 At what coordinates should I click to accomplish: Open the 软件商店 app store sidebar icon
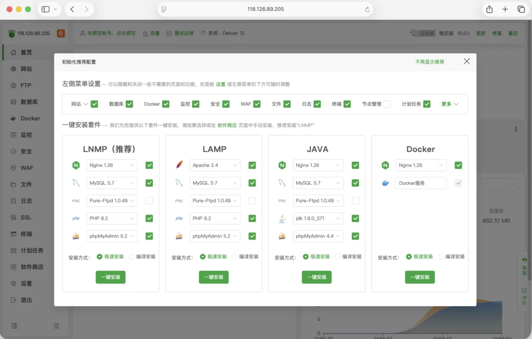(14, 267)
